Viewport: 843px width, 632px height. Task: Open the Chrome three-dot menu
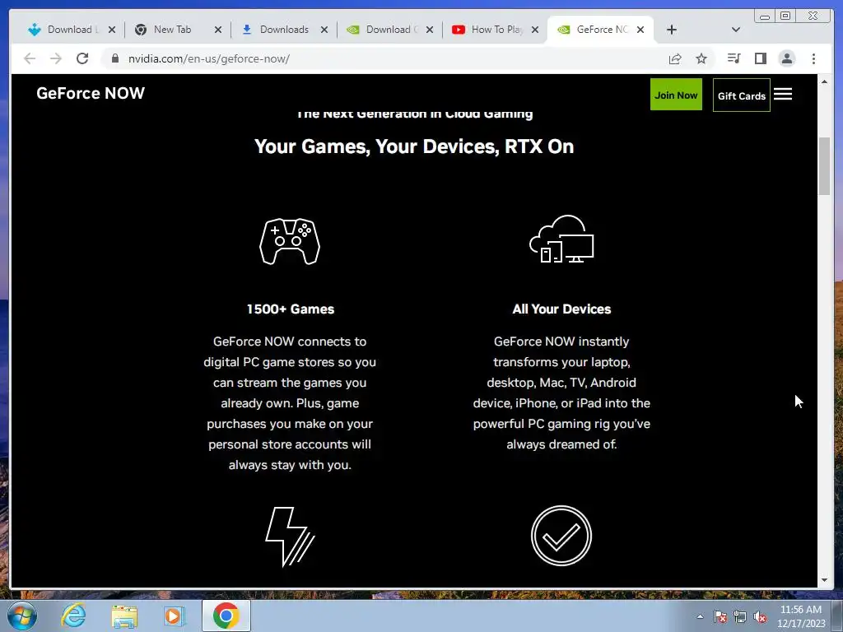coord(813,58)
